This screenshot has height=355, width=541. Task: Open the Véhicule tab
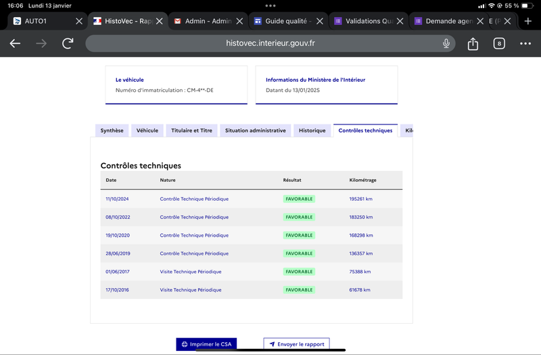coord(147,131)
